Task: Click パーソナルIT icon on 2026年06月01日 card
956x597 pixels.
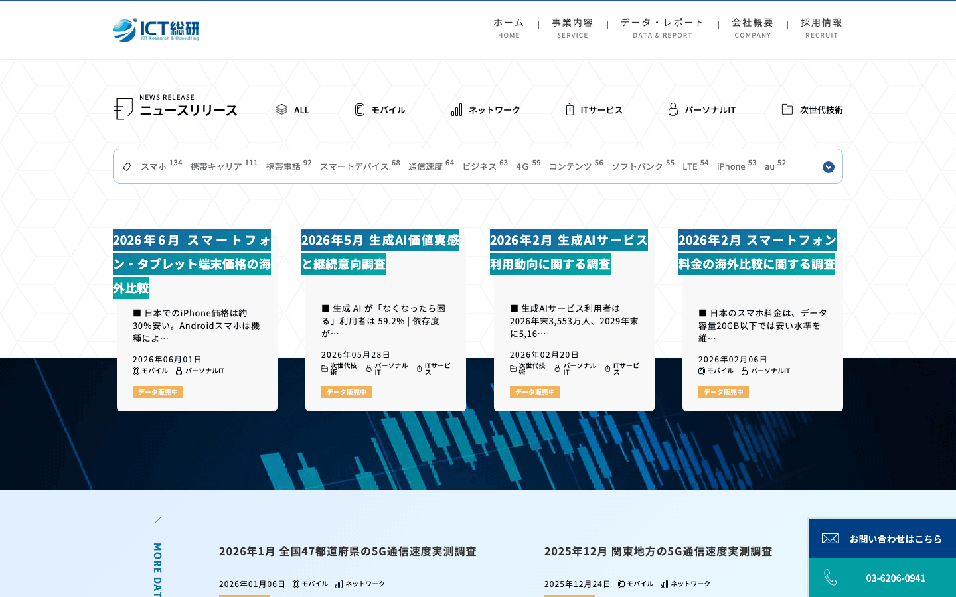Action: coord(179,371)
